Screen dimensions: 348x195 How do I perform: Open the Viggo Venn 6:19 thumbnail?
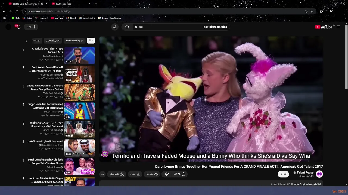pyautogui.click(x=80, y=111)
